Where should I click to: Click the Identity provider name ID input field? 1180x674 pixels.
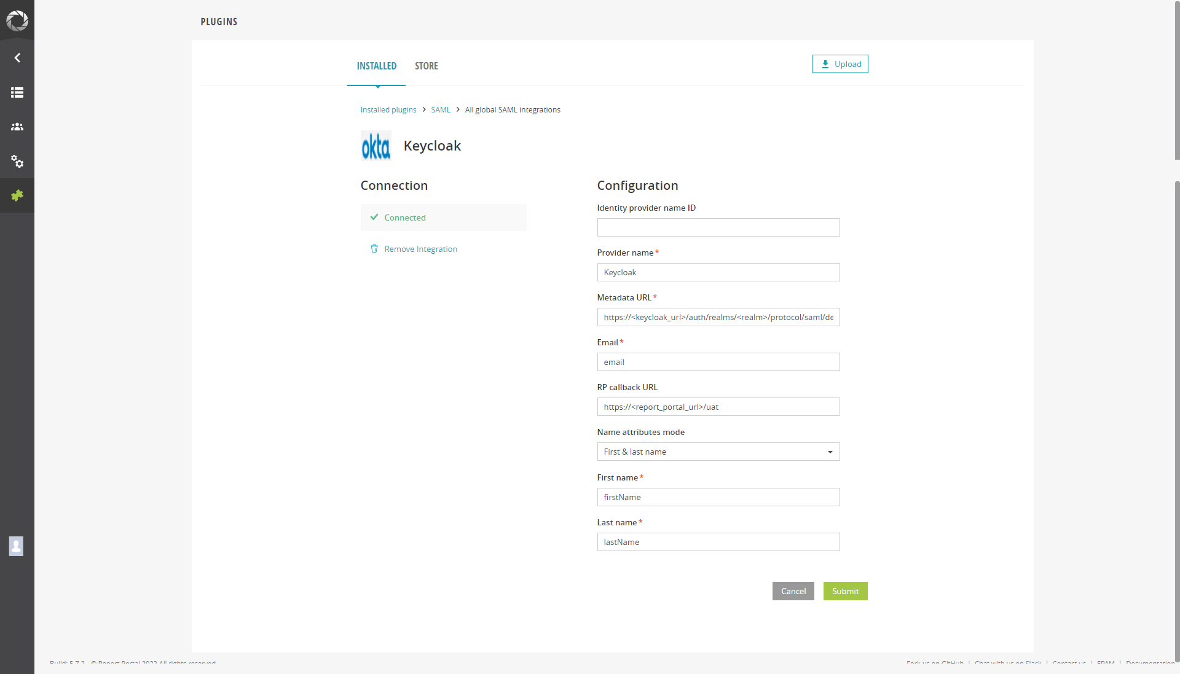[x=718, y=227]
